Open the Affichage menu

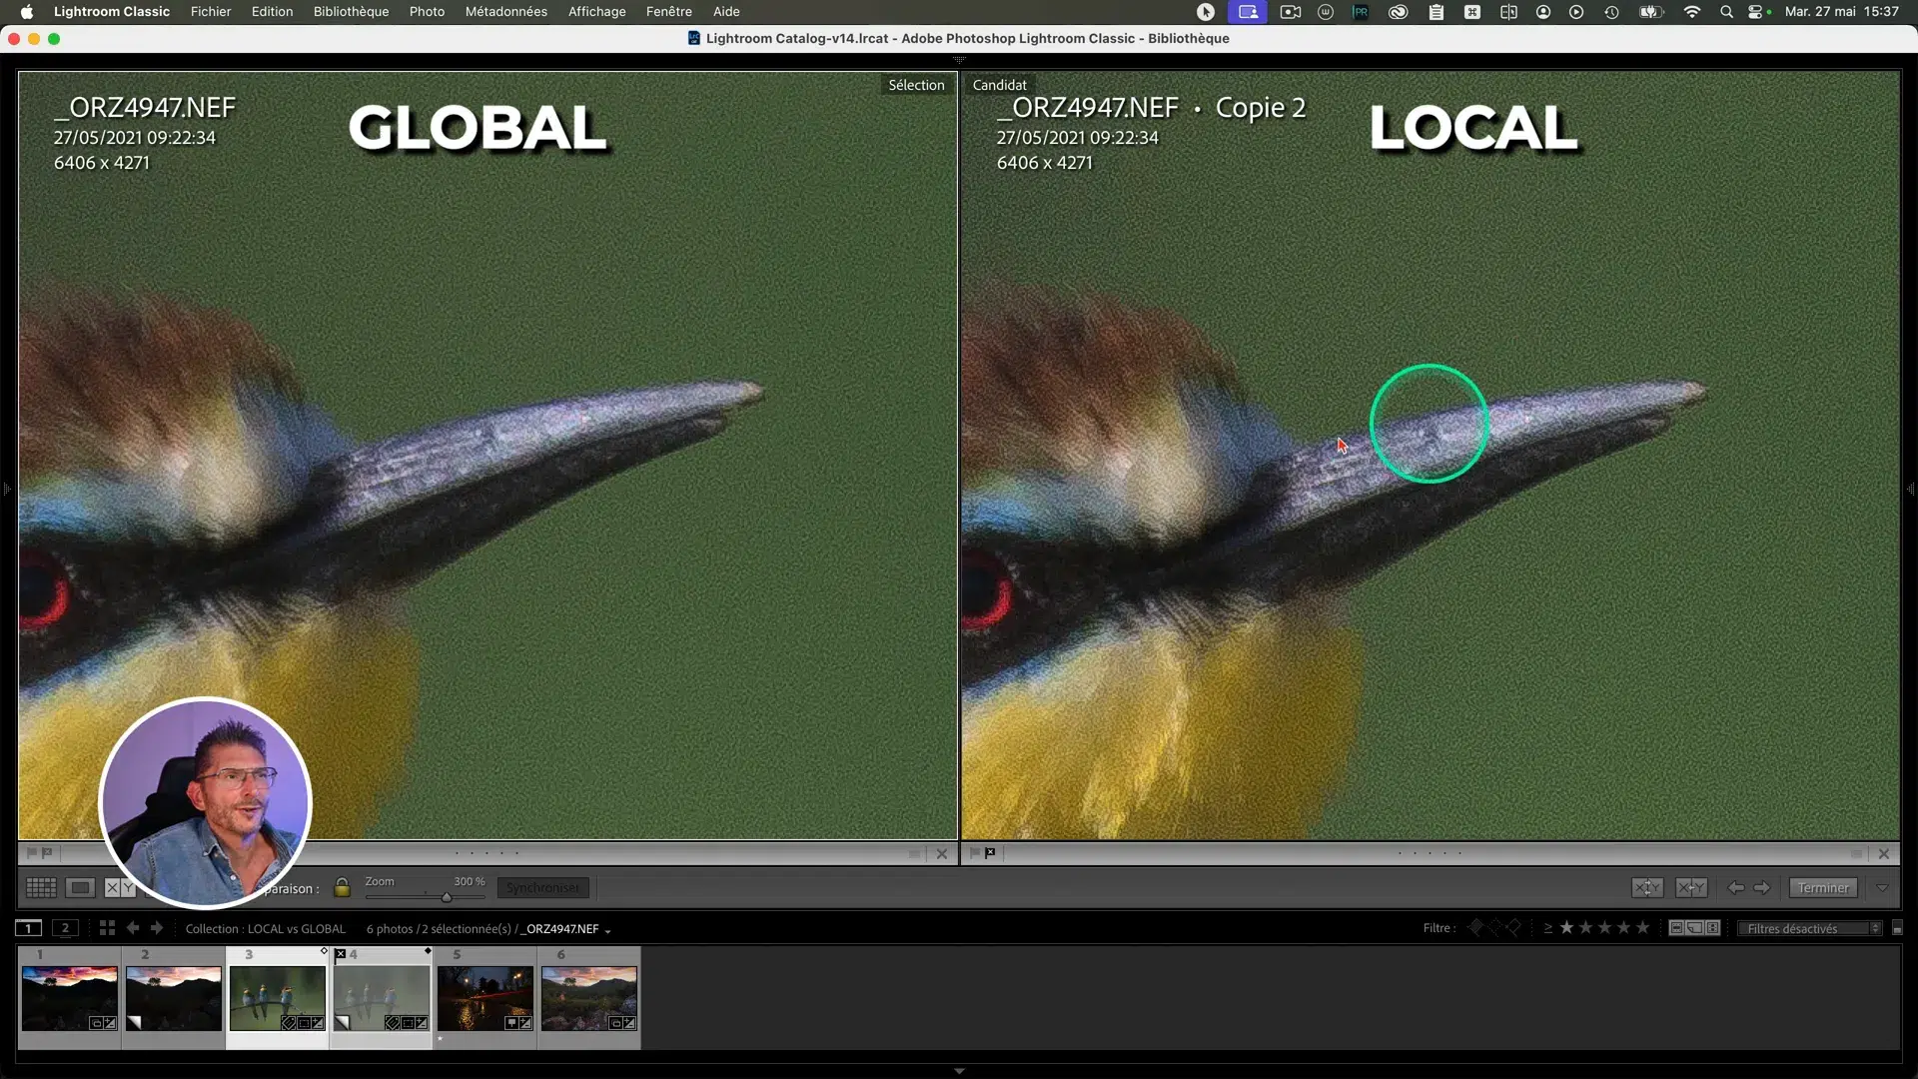(x=596, y=11)
